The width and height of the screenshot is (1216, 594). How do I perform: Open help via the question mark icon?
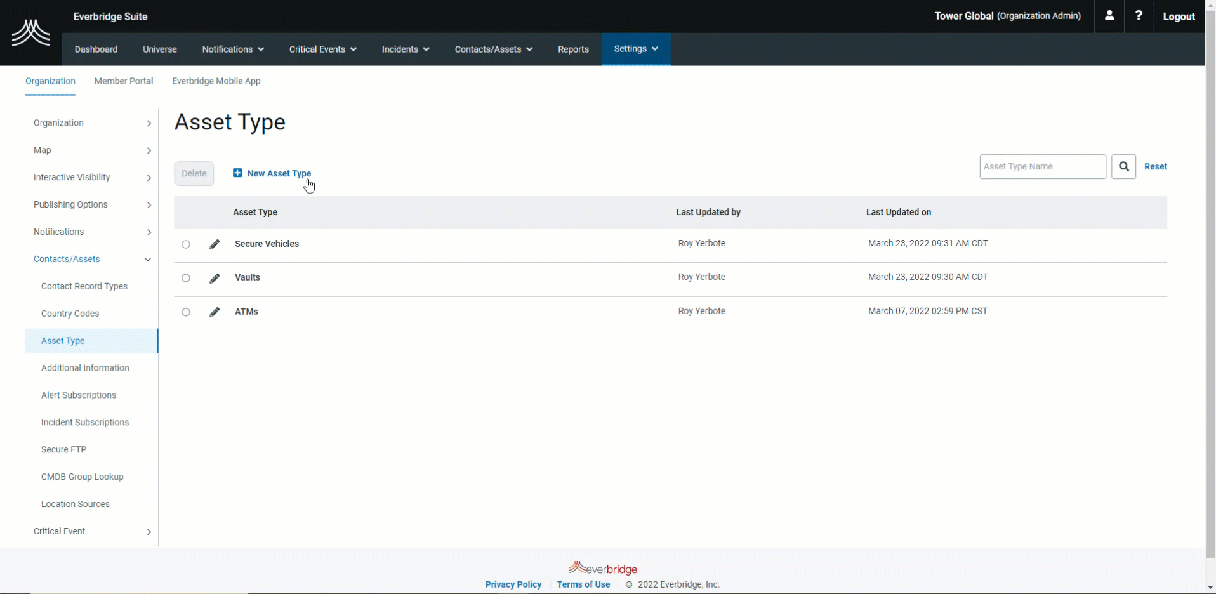point(1139,16)
